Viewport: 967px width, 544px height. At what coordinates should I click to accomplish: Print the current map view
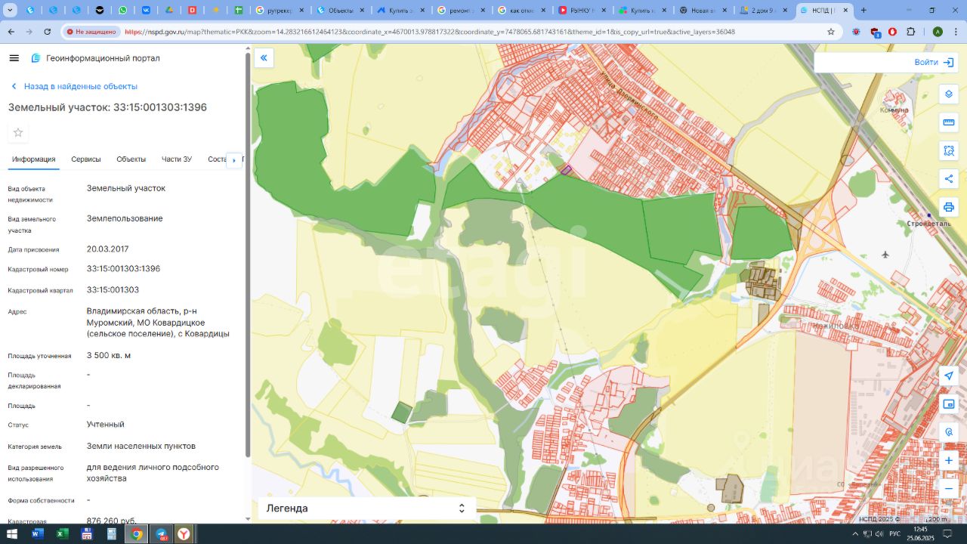pos(949,207)
